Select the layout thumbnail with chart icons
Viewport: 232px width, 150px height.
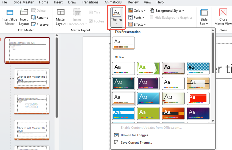pos(32,104)
